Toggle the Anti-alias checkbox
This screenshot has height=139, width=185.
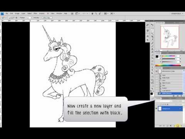(x=33, y=18)
